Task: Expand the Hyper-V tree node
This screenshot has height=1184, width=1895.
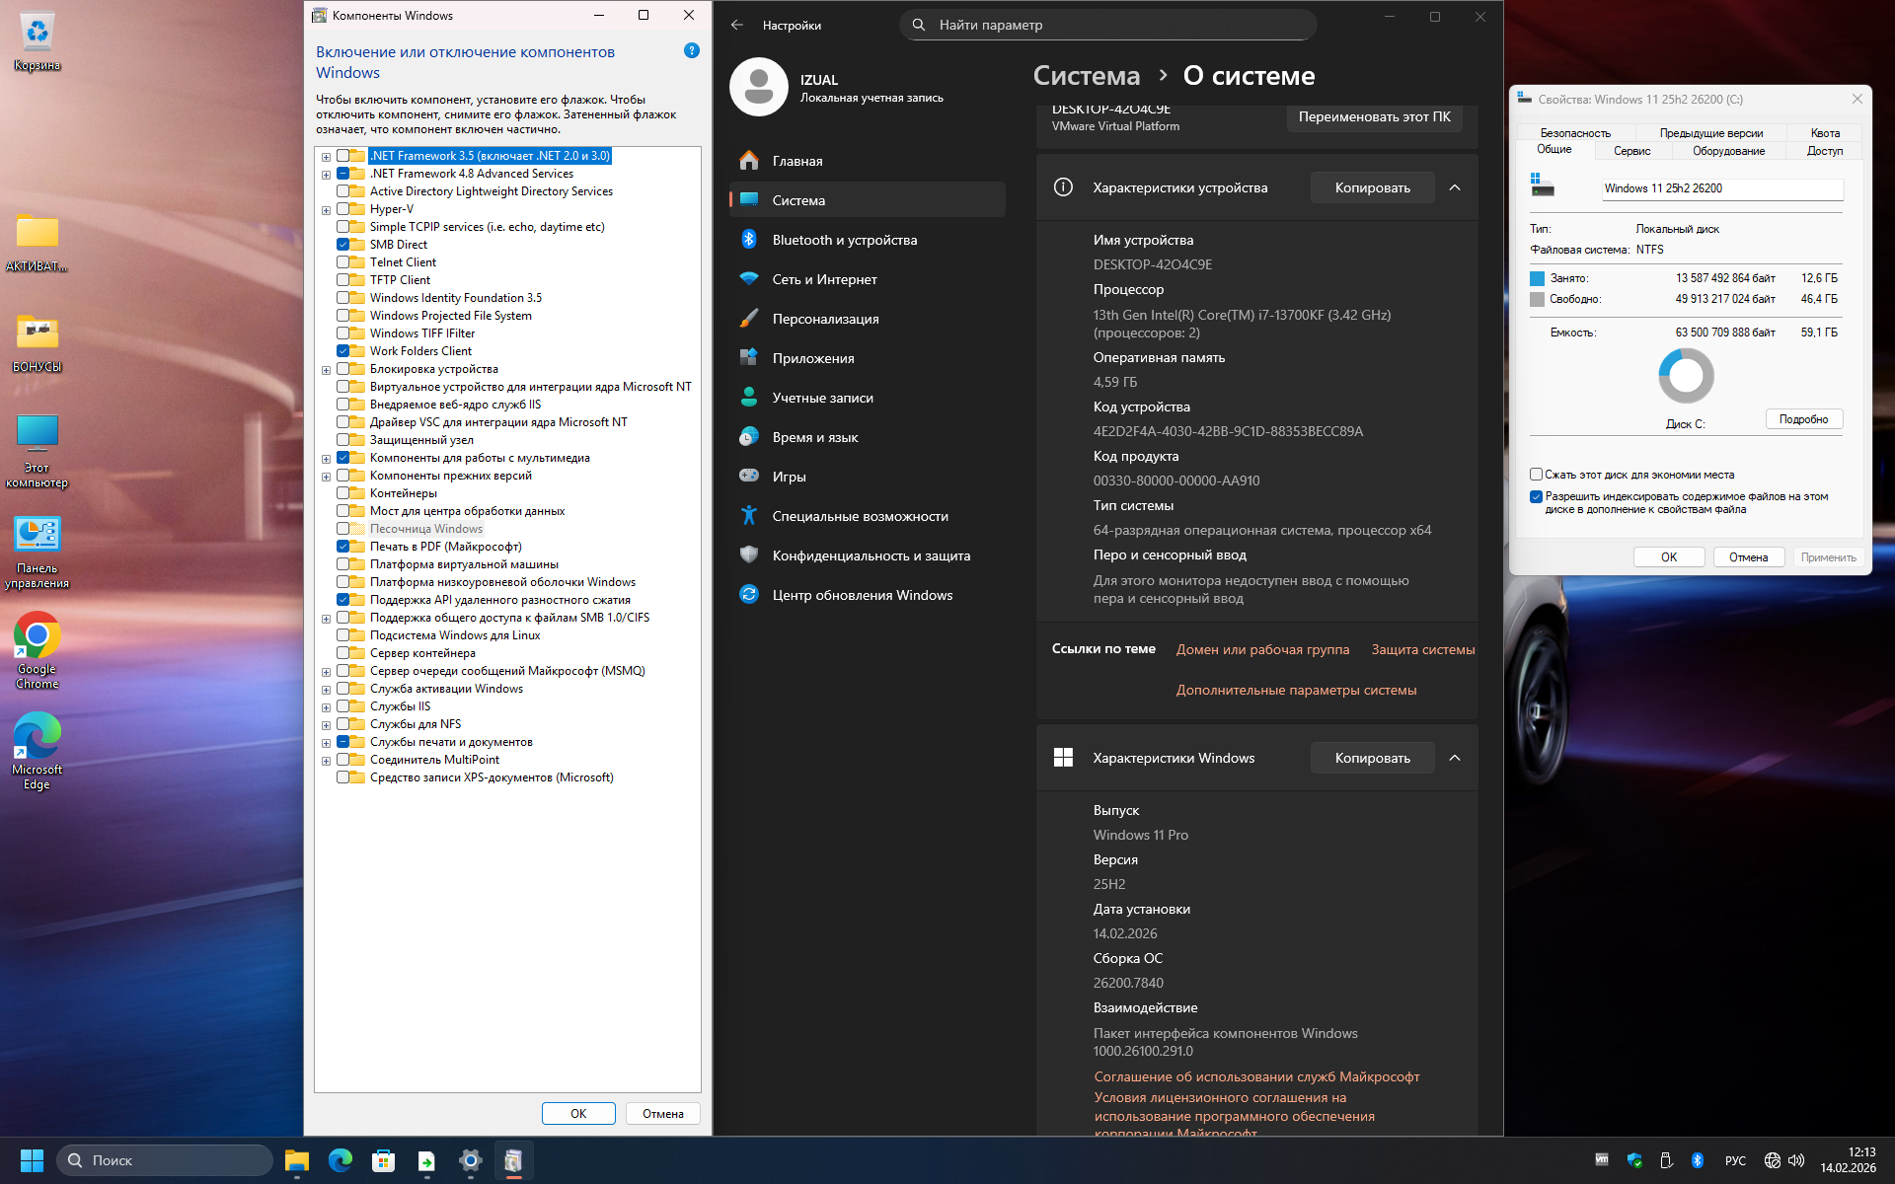Action: [326, 210]
